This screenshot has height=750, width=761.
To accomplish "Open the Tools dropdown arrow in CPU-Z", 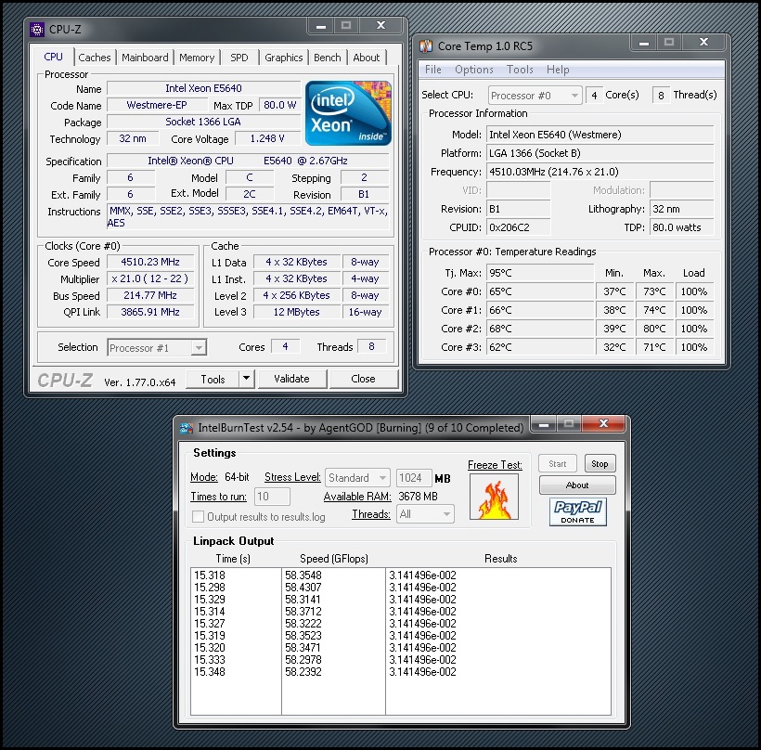I will [247, 379].
